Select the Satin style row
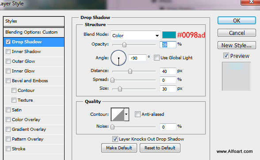The height and width of the screenshot is (160, 260). point(34,110)
